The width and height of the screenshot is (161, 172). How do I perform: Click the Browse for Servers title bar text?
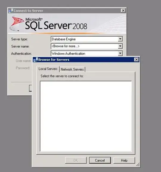(54, 60)
